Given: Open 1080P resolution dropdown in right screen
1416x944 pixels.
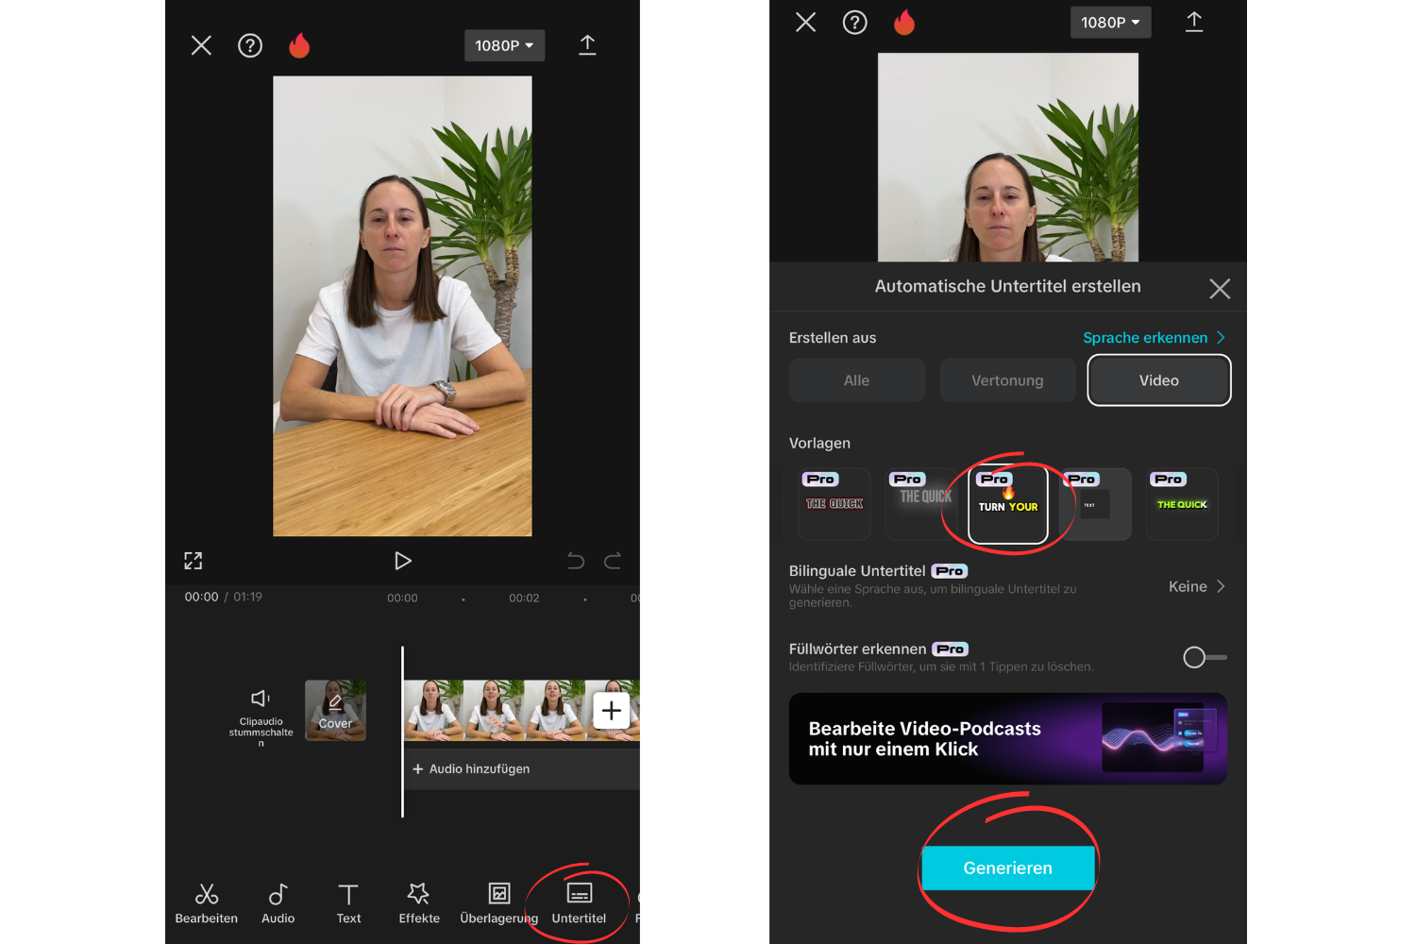Looking at the screenshot, I should click(x=1110, y=22).
